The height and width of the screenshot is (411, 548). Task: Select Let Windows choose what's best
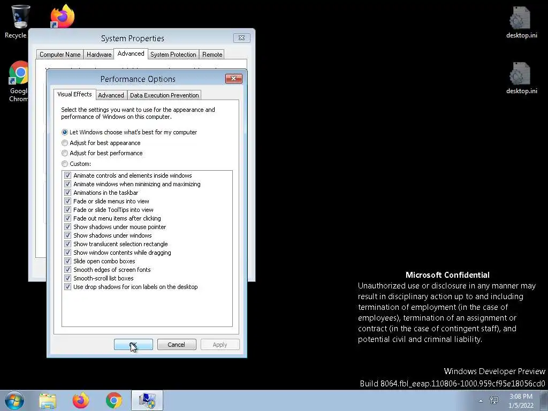[x=129, y=133]
